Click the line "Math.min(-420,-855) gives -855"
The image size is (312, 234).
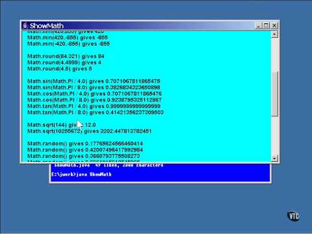click(68, 44)
